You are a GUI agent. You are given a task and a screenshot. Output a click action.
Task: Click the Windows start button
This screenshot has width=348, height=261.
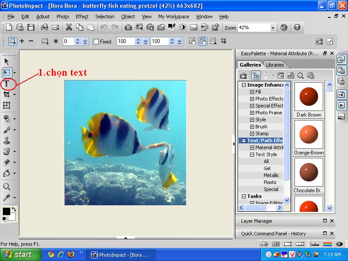click(20, 254)
